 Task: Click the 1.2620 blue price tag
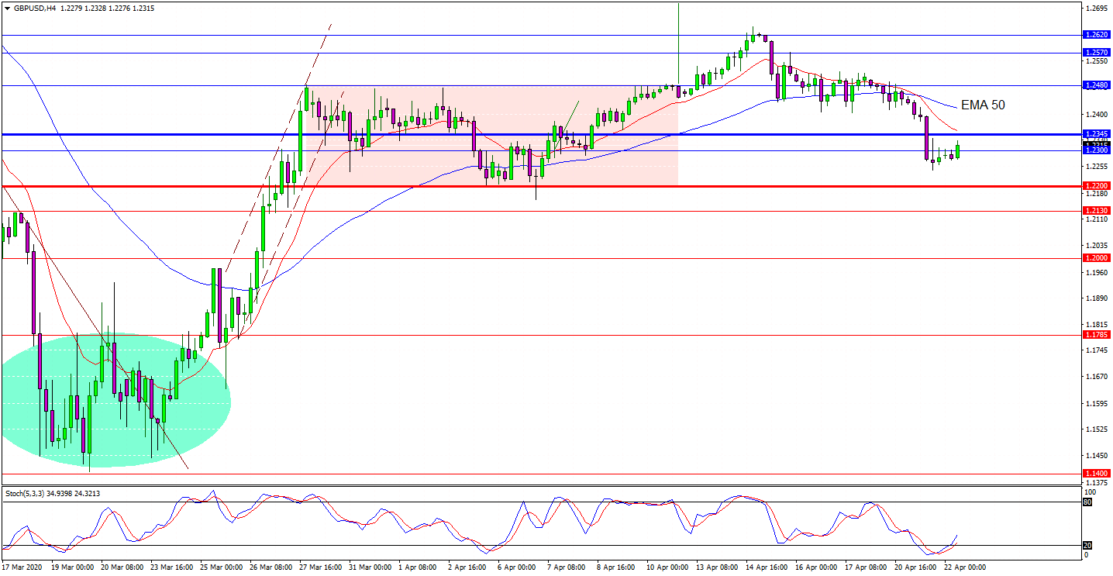coord(1097,35)
